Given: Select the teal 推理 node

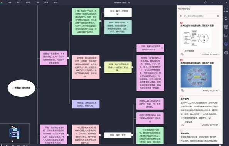Looking at the screenshot, I should tap(118, 27).
